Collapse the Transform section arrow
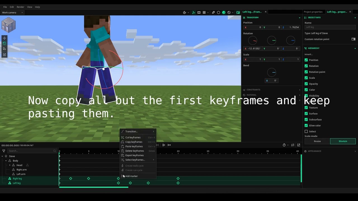The image size is (358, 201). pos(300,18)
